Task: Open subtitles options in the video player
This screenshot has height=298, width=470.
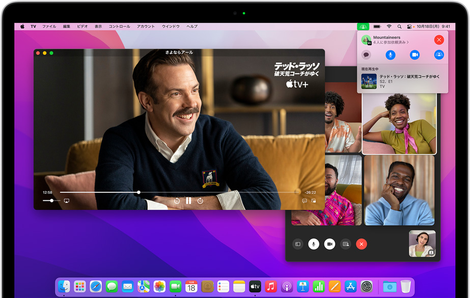Action: point(305,201)
